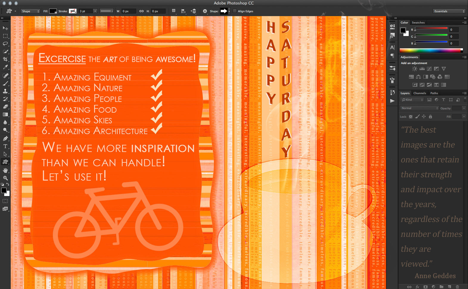
Task: Open the Normal blend mode dropdown
Action: (x=419, y=108)
